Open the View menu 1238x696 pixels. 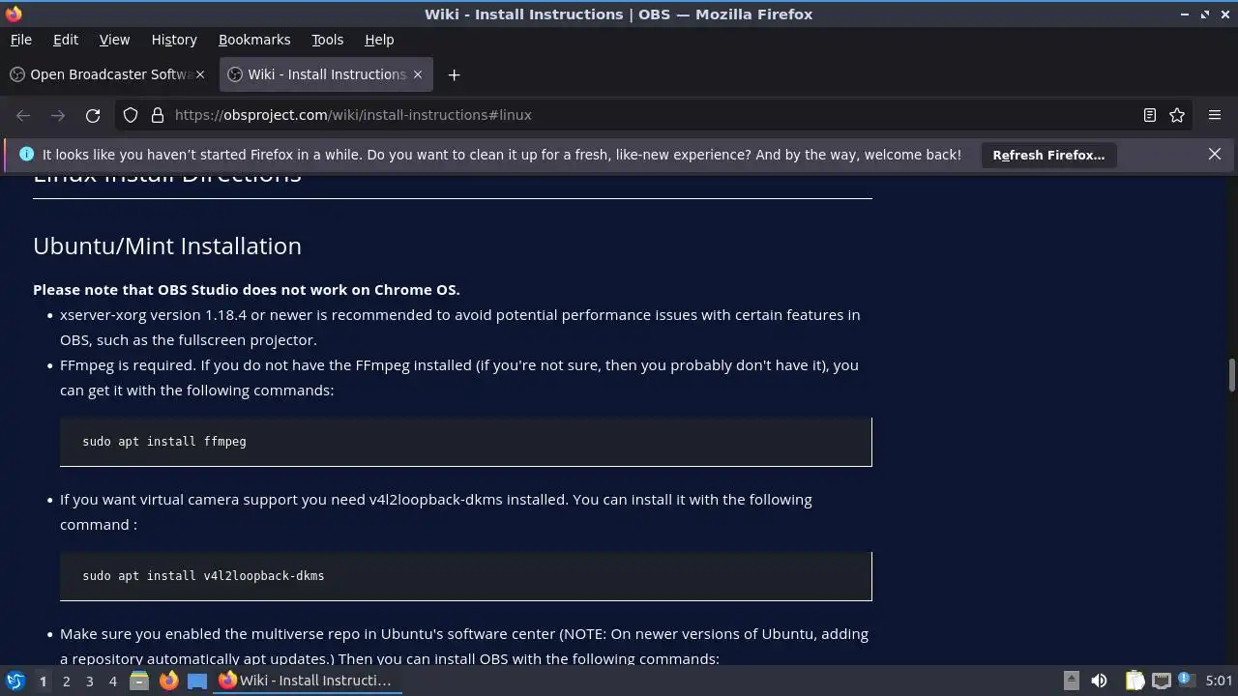tap(114, 40)
